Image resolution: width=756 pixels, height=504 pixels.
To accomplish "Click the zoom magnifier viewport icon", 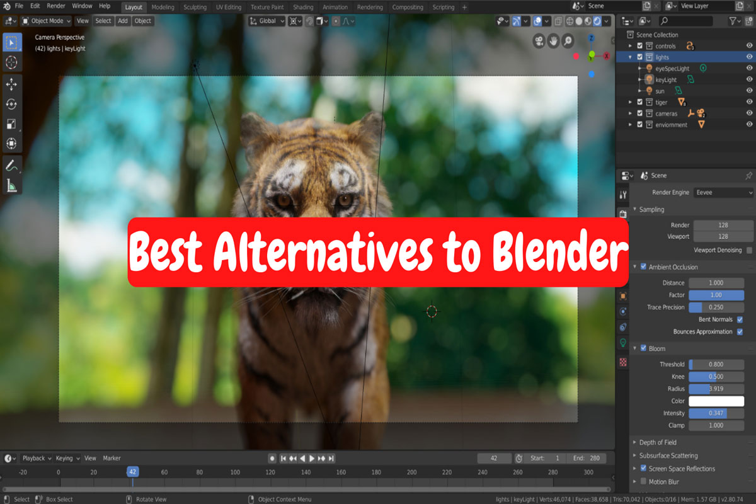I will point(568,41).
